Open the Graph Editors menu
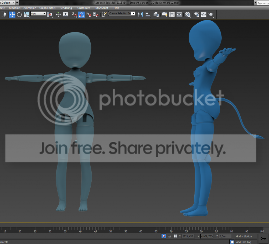This screenshot has width=269, height=244. pos(47,8)
